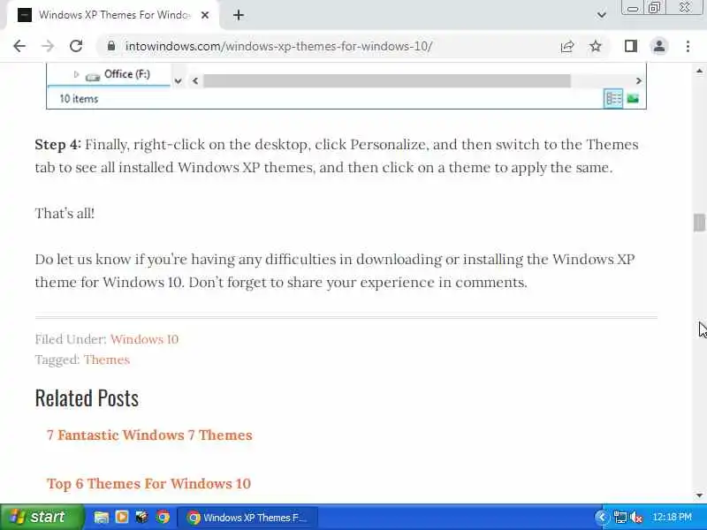The width and height of the screenshot is (707, 530).
Task: Open the Themes tag link
Action: coord(107,360)
